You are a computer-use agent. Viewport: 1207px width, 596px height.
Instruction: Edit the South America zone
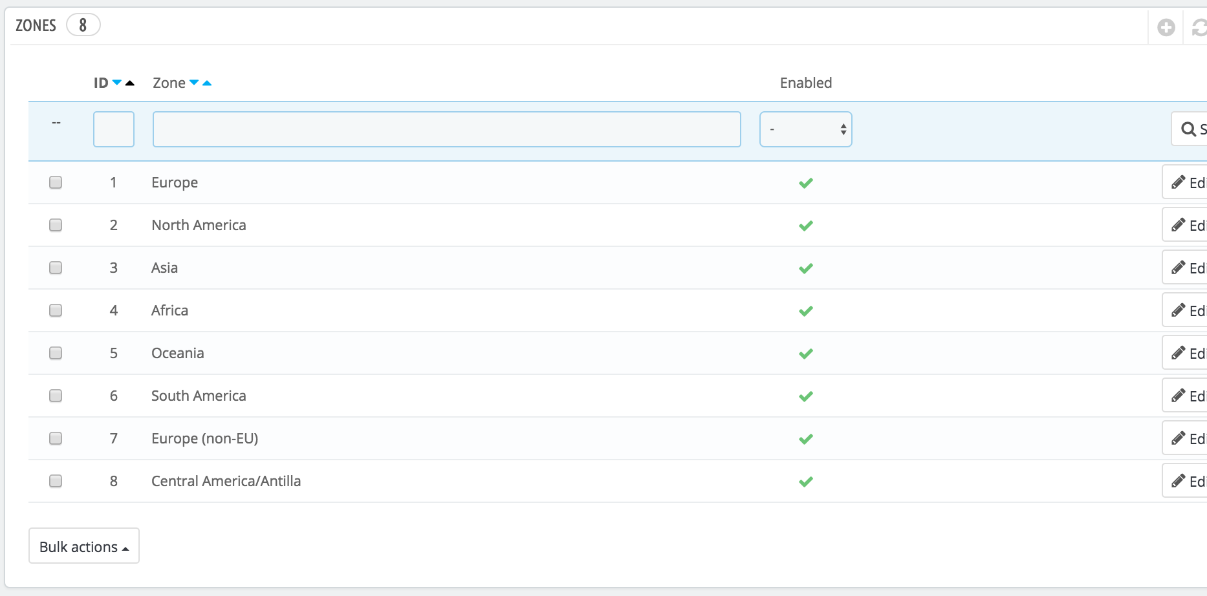point(1187,396)
